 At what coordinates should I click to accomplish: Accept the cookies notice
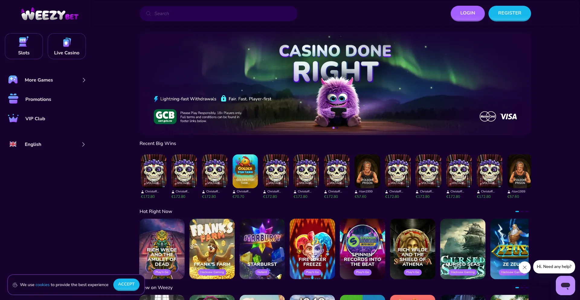pyautogui.click(x=126, y=284)
